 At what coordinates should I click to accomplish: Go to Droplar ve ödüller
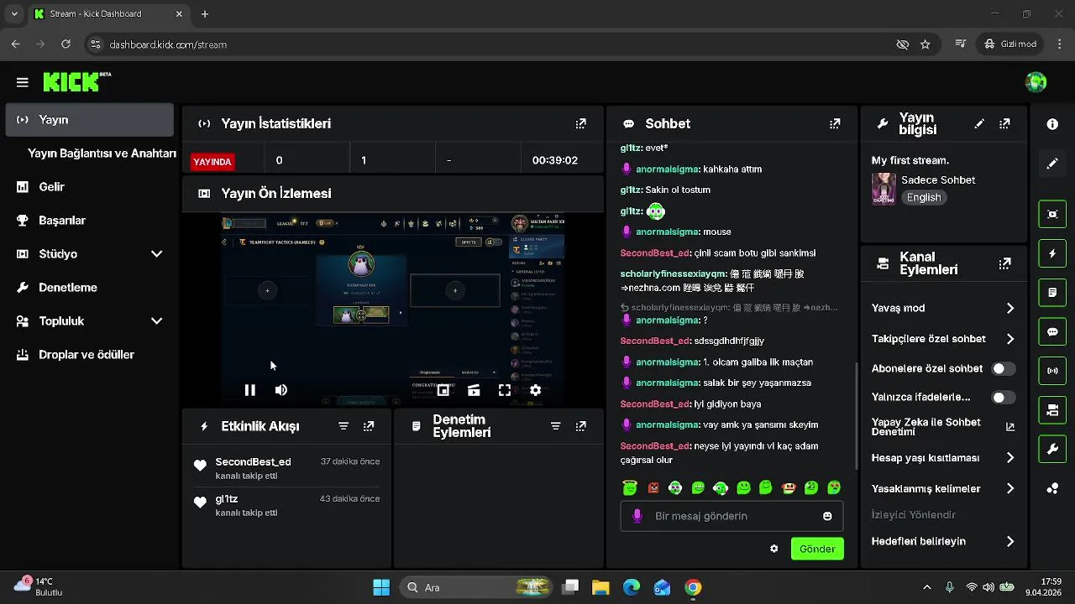(x=89, y=354)
